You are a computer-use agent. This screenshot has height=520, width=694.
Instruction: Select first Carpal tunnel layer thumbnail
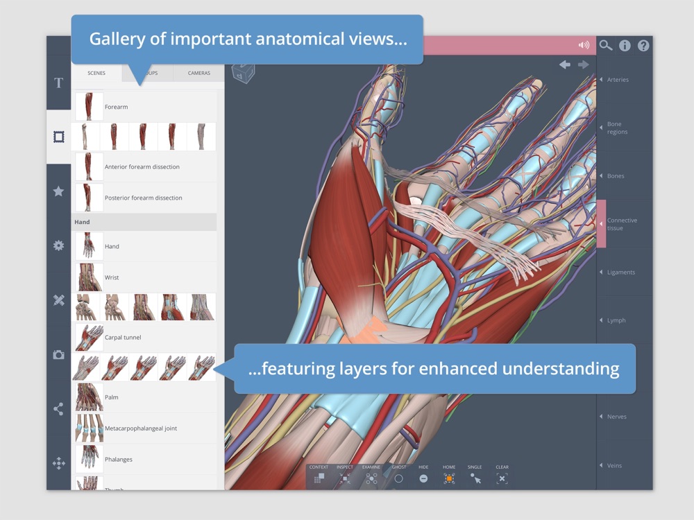[85, 367]
